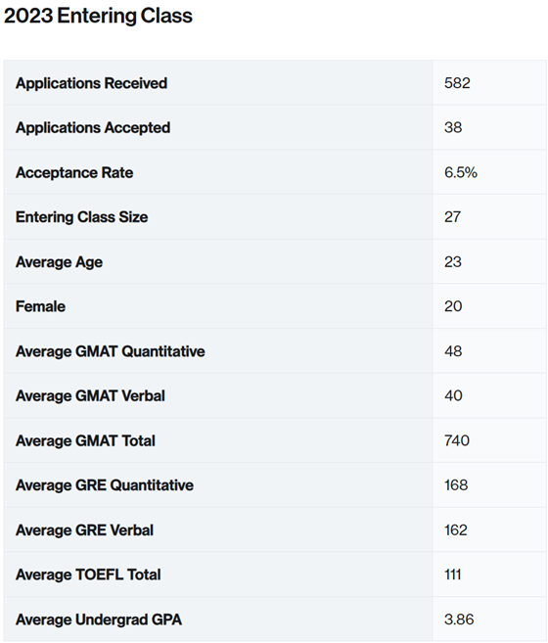
Task: Select the Average TOEFL Total label
Action: pyautogui.click(x=88, y=574)
